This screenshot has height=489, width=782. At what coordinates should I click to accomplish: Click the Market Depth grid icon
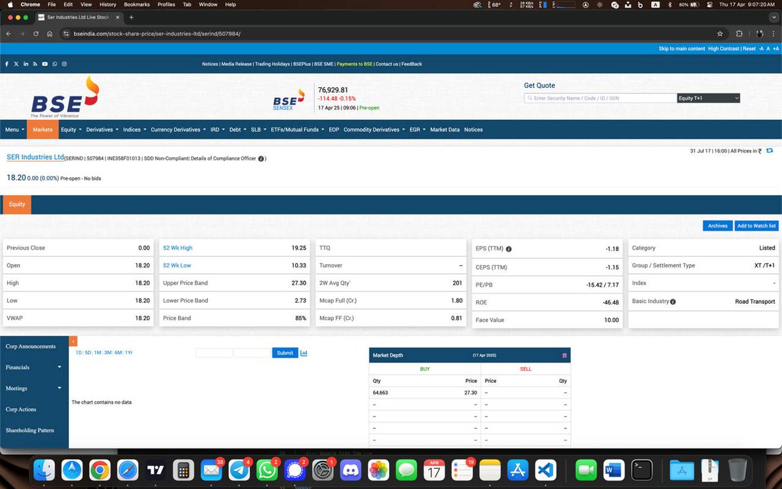564,355
